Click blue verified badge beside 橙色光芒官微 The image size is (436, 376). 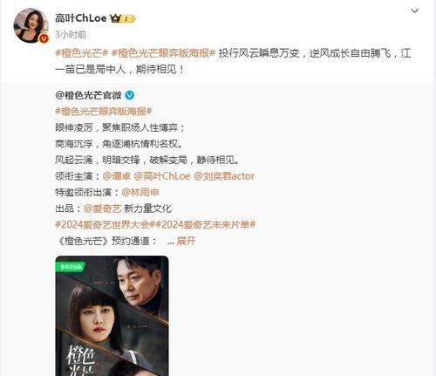point(129,95)
